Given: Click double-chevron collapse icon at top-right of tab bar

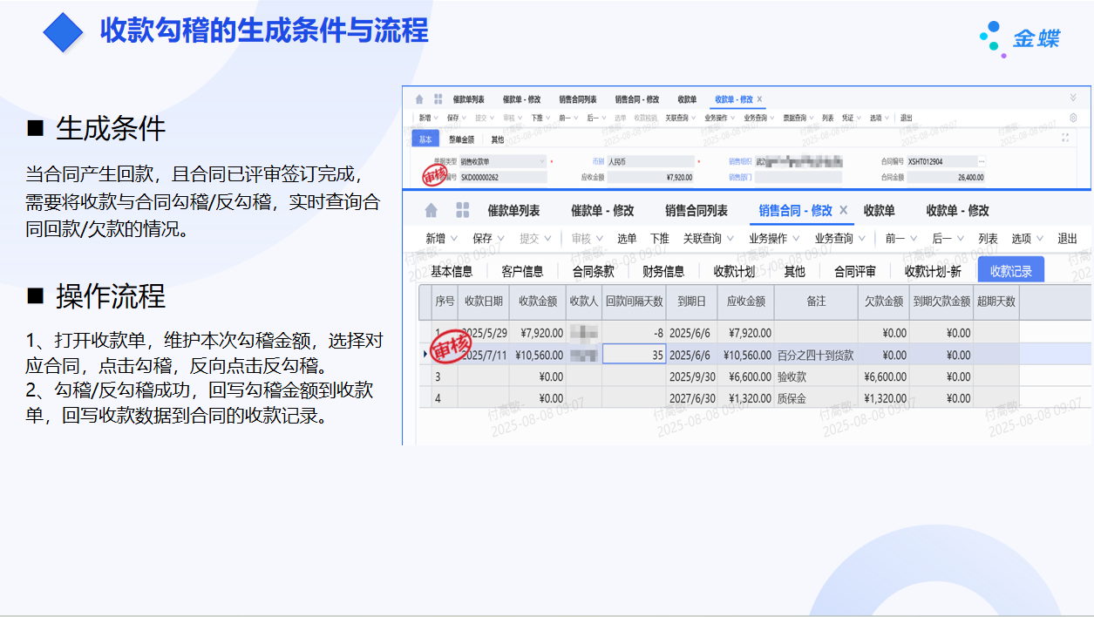Looking at the screenshot, I should click(1072, 98).
